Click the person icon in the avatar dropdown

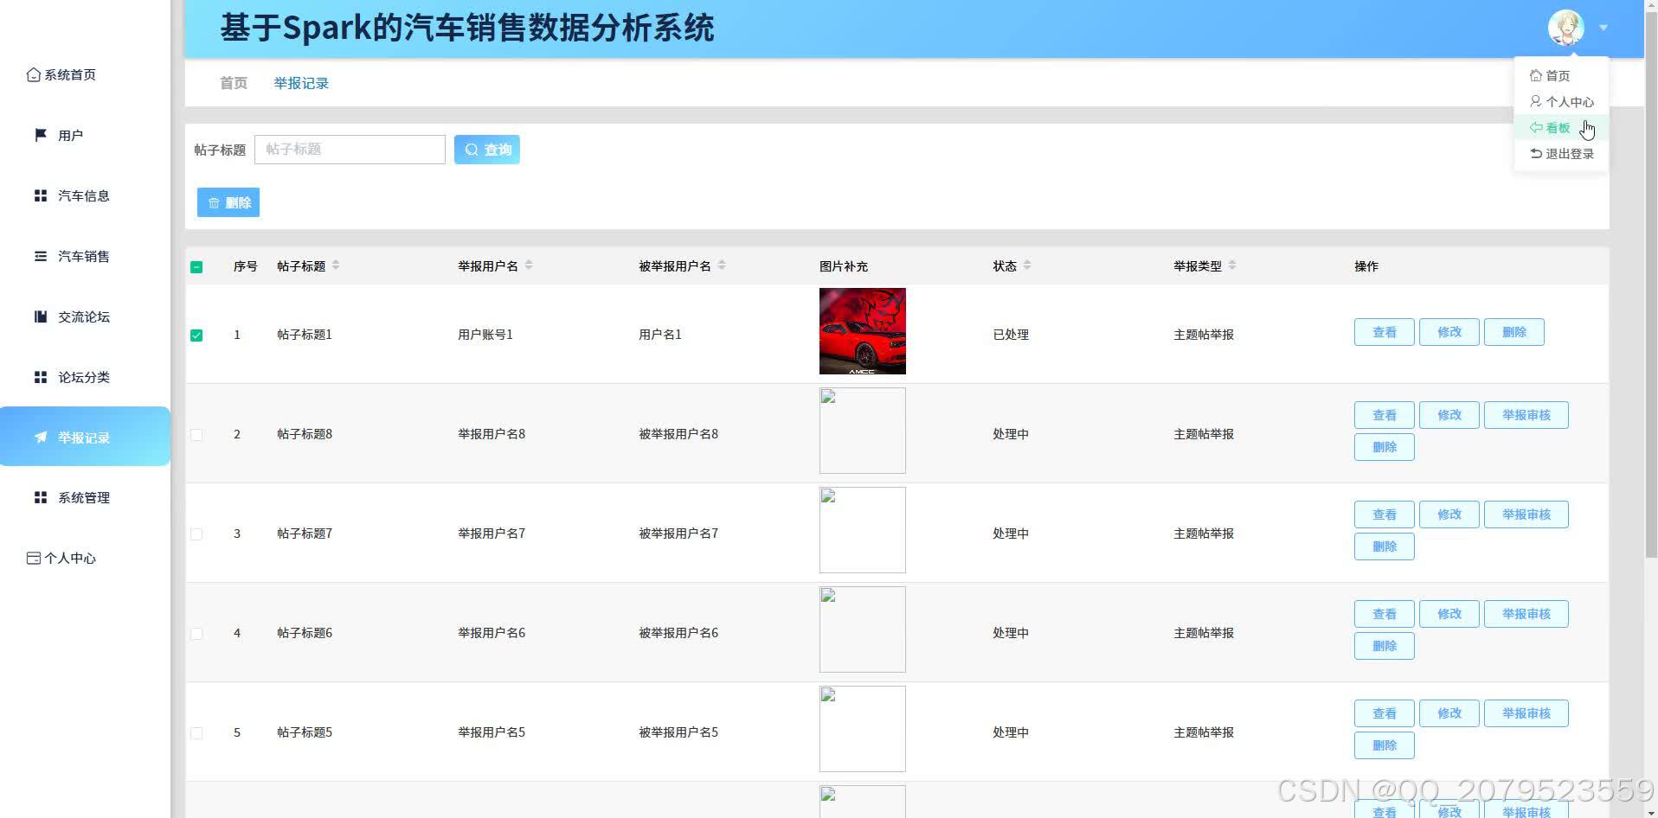1536,101
